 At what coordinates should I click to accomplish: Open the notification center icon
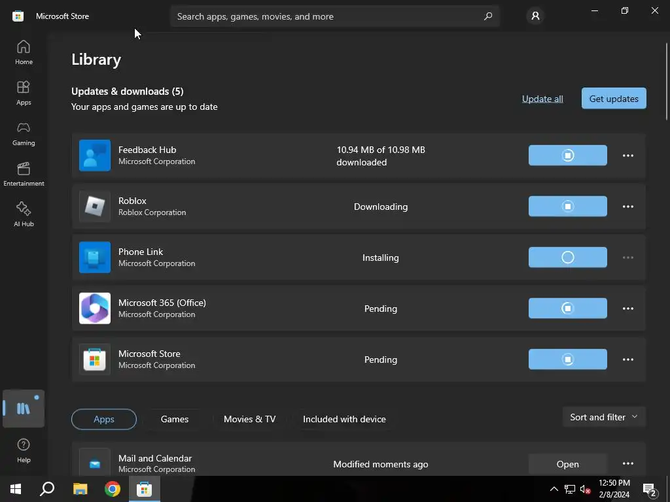coord(650,490)
